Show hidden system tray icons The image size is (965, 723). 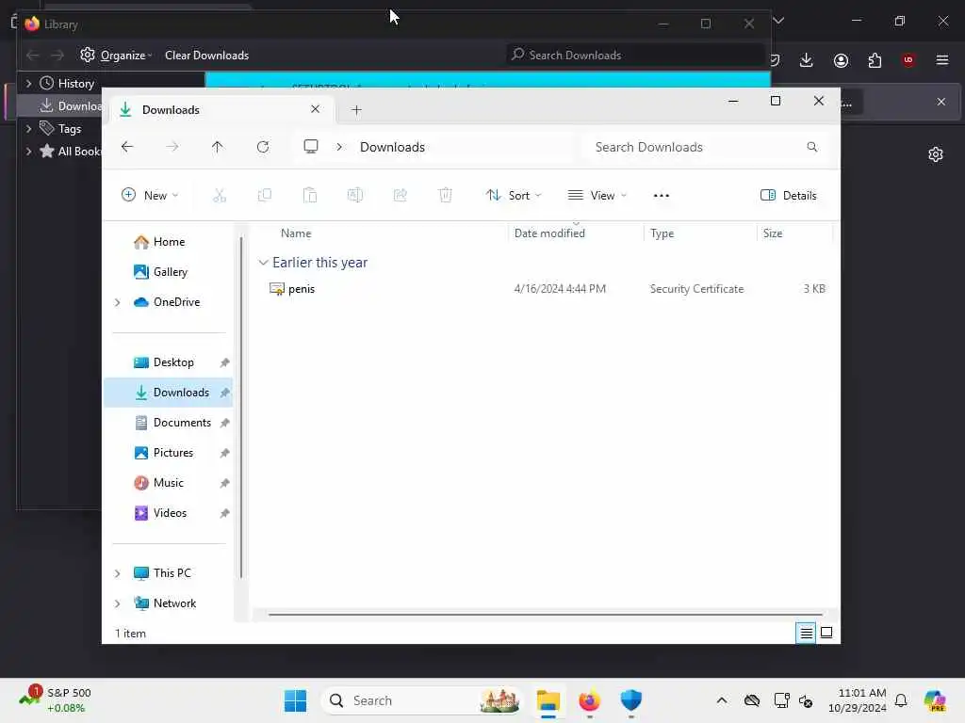722,700
